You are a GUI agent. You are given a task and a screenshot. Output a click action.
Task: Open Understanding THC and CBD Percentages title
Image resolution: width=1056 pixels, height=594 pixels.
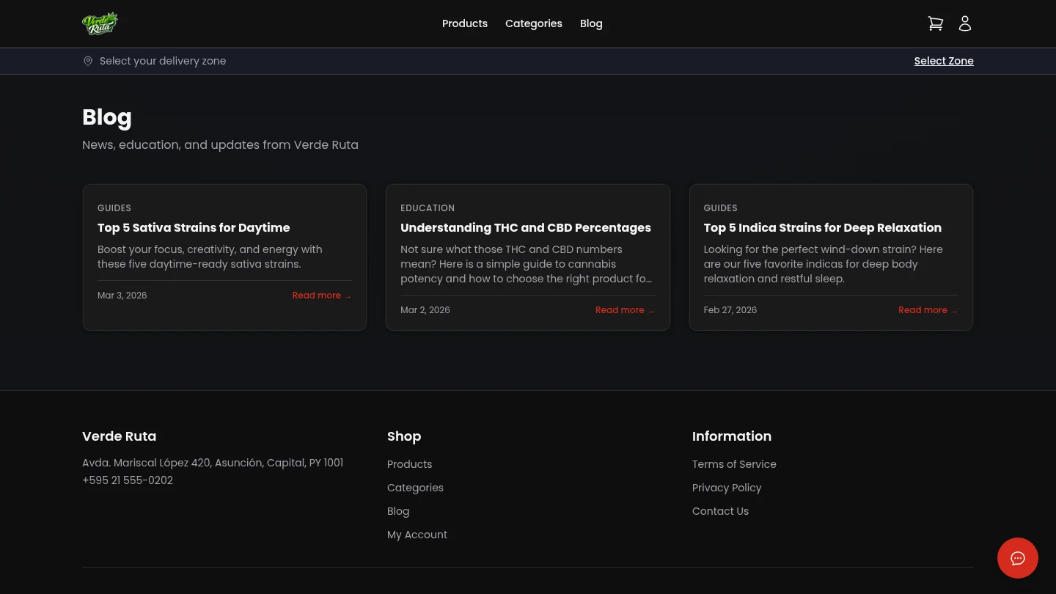[525, 227]
